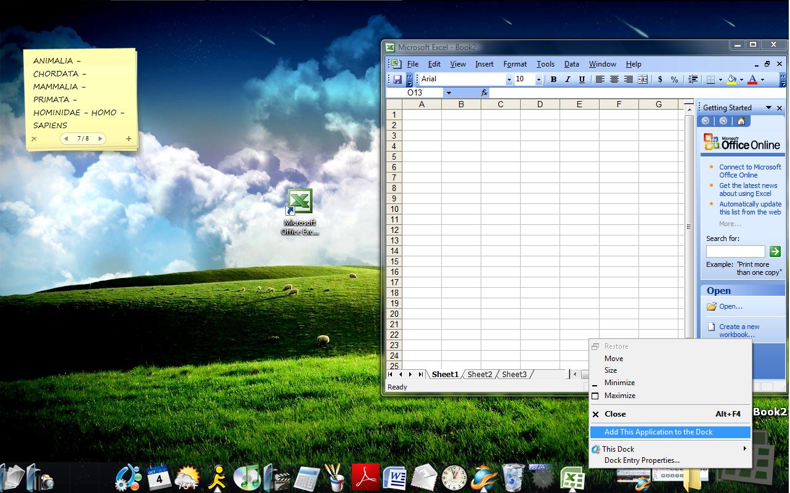
Task: Choose Minimize in the context menu
Action: [x=670, y=383]
